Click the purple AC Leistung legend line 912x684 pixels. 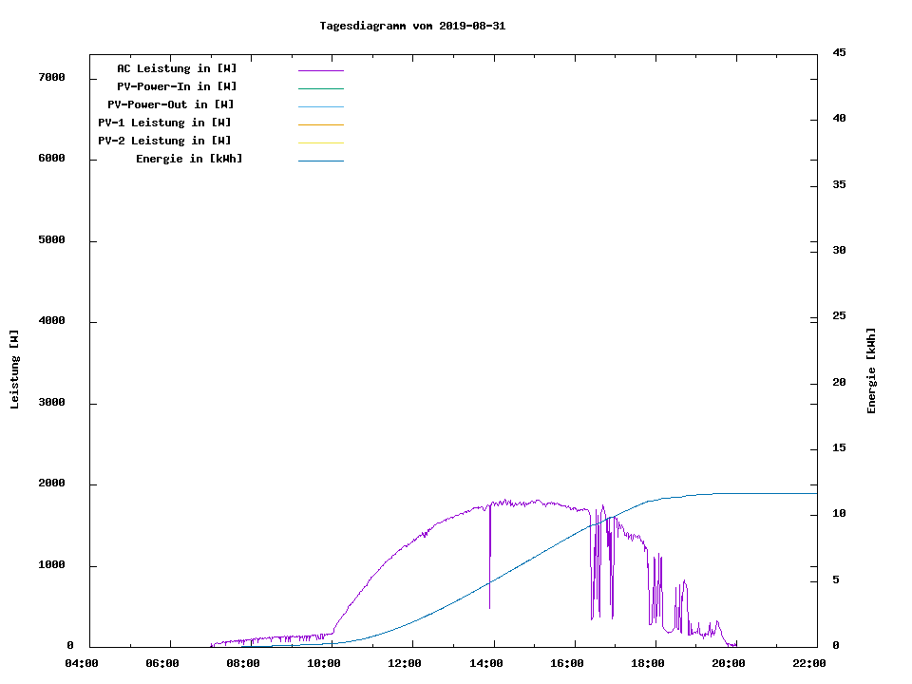pos(320,70)
